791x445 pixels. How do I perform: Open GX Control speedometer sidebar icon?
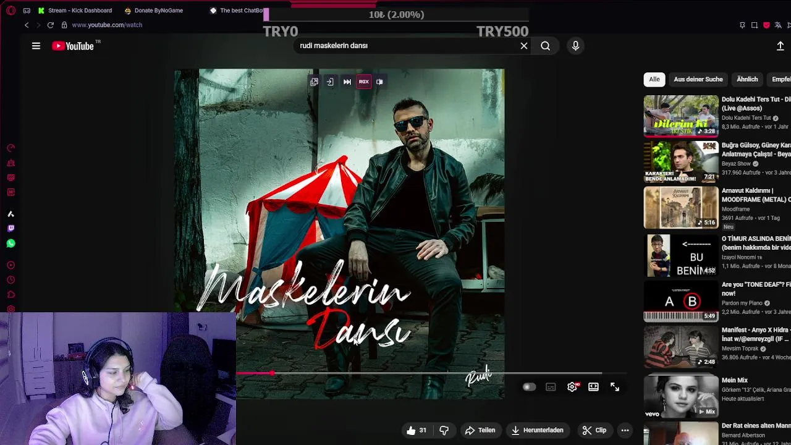[11, 148]
